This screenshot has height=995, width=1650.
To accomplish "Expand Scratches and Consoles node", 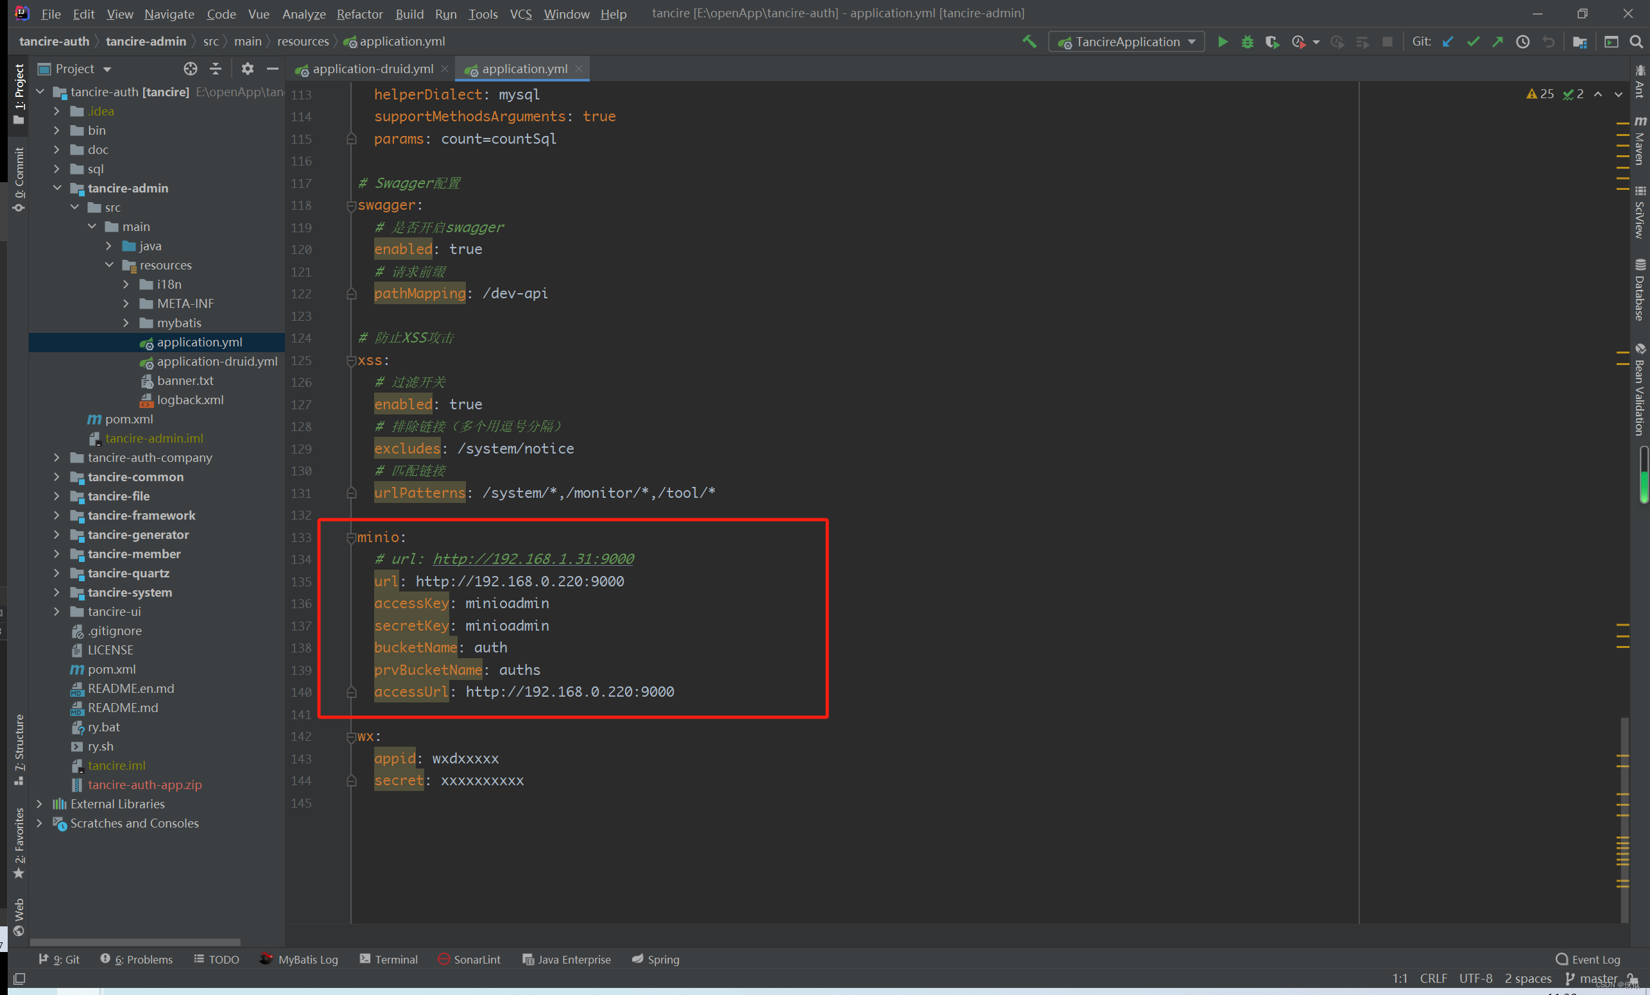I will click(x=40, y=823).
